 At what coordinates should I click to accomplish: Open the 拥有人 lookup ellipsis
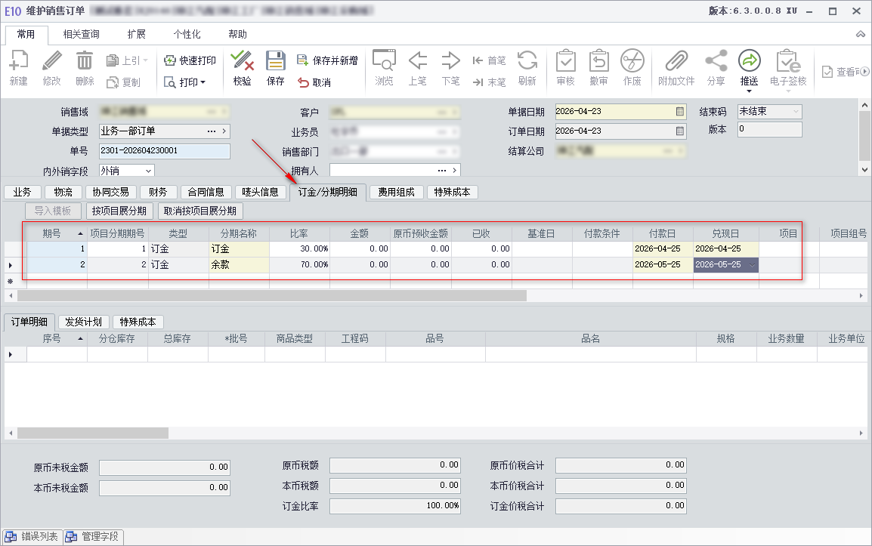point(442,170)
